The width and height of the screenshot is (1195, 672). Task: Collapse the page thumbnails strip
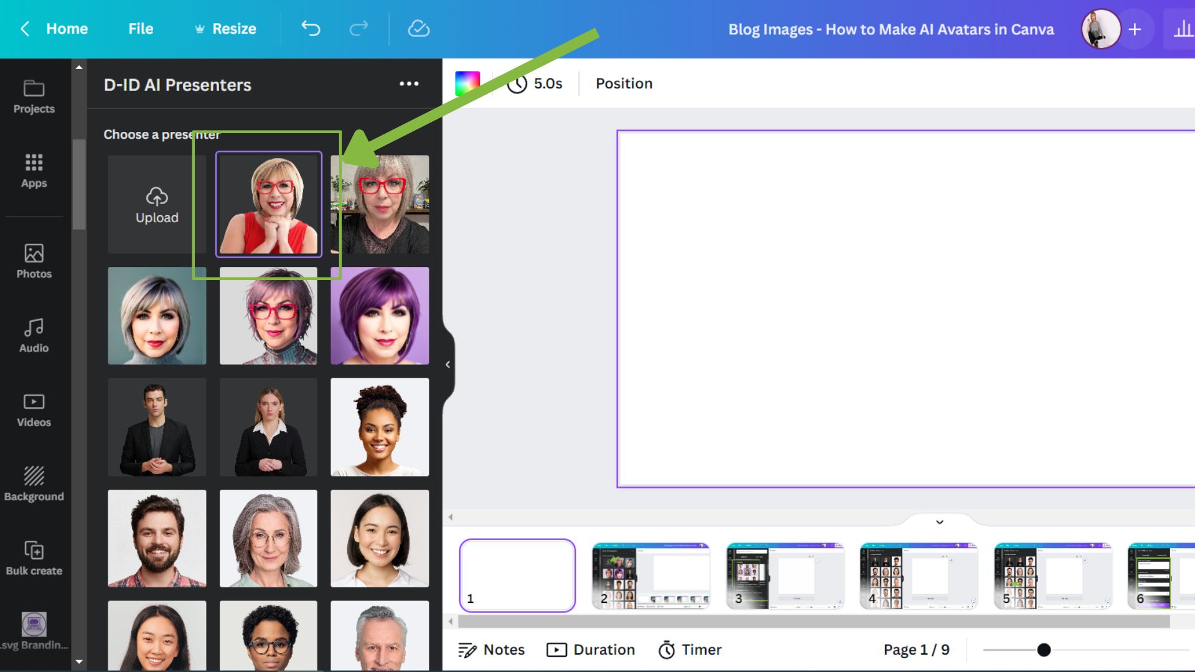click(939, 522)
